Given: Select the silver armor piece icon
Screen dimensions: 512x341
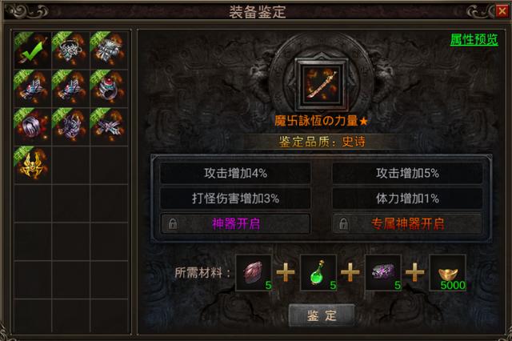Looking at the screenshot, I should tap(109, 50).
